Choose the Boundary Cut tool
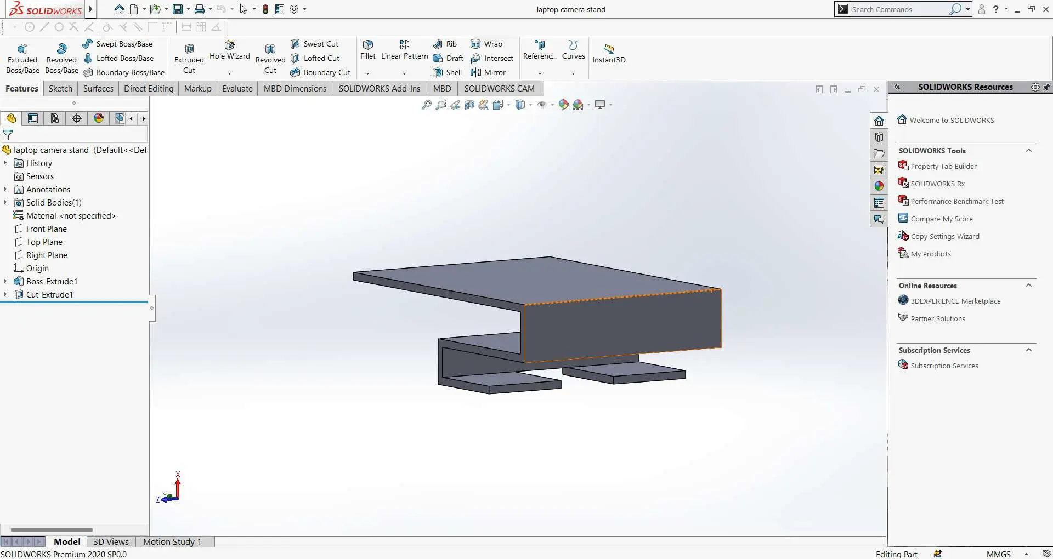The width and height of the screenshot is (1053, 559). pos(321,72)
